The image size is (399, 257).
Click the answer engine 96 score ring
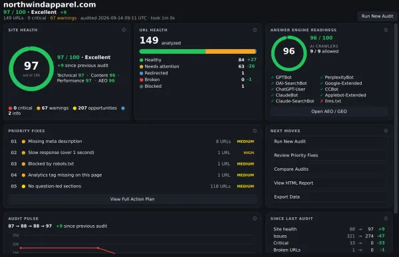289,53
